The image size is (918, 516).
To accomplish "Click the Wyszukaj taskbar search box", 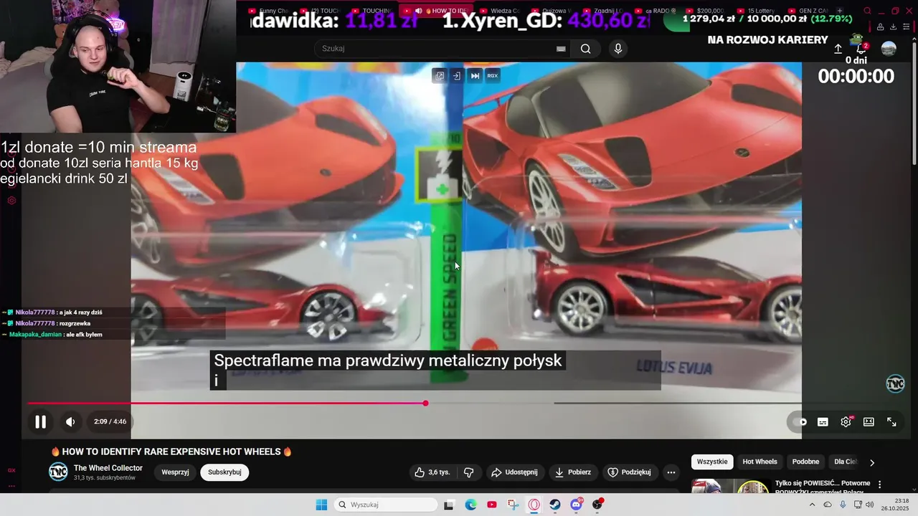I will [x=386, y=505].
